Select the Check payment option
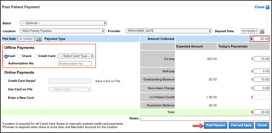This screenshot has height=133, width=272. (x=20, y=56)
